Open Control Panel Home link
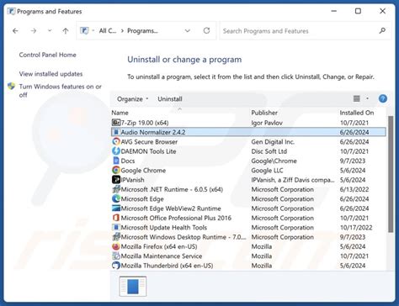 tap(47, 55)
